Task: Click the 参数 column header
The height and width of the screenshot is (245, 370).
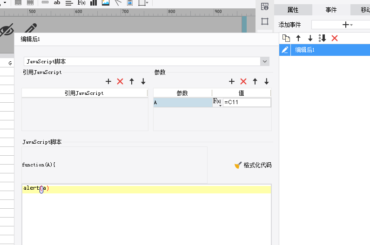Action: pyautogui.click(x=182, y=93)
